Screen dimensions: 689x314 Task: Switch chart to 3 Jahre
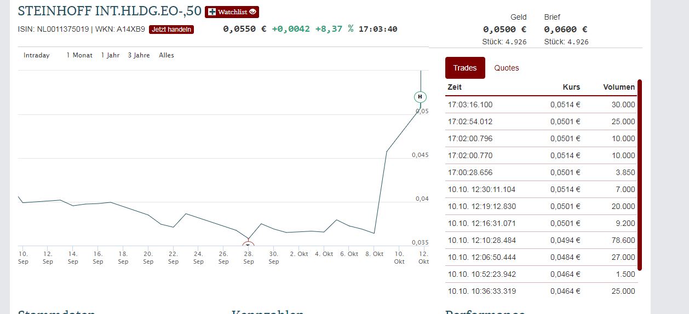[x=139, y=55]
